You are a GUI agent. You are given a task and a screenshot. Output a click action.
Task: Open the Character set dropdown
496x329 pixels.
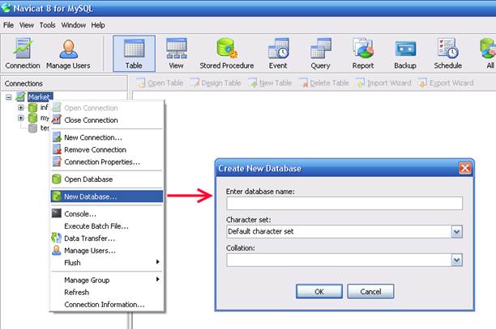click(456, 232)
